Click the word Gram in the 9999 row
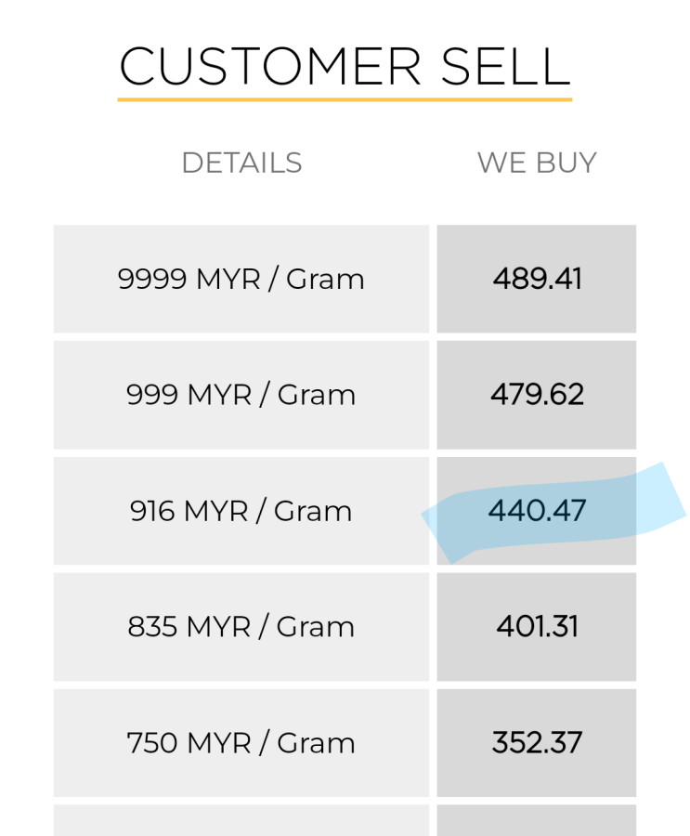The height and width of the screenshot is (836, 690). 325,279
